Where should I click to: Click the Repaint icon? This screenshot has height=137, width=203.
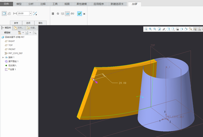pyautogui.click(x=159, y=29)
